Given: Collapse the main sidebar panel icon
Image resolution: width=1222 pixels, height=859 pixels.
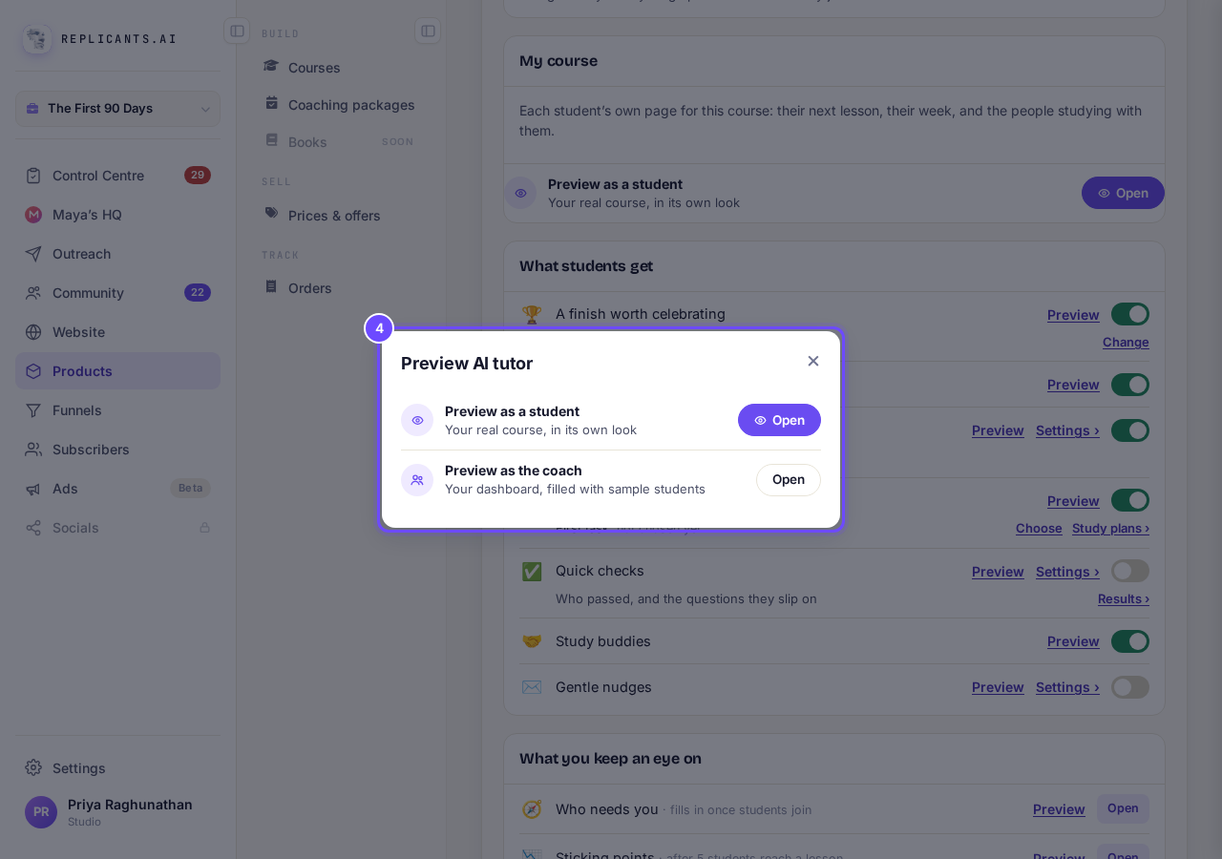Looking at the screenshot, I should (237, 31).
